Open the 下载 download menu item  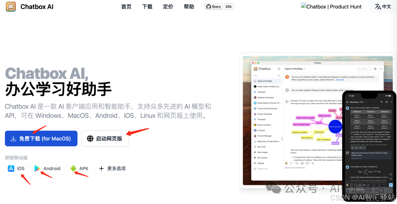pos(147,7)
